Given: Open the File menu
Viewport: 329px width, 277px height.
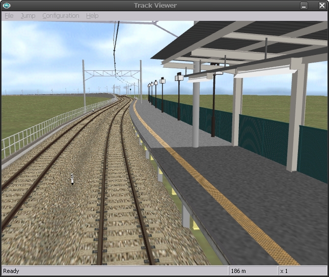Looking at the screenshot, I should 9,16.
